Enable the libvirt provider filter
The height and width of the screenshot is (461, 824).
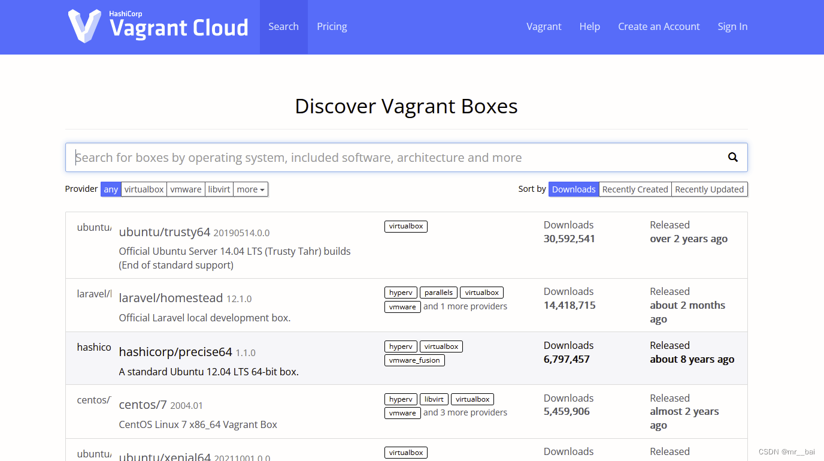click(x=219, y=189)
